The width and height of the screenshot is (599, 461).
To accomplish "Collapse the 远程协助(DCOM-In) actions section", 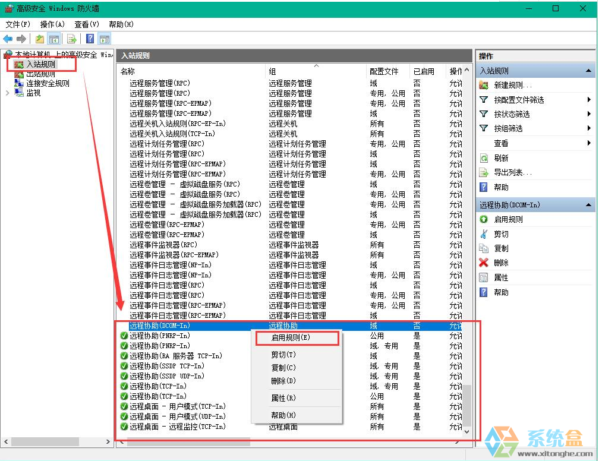I will pyautogui.click(x=588, y=205).
